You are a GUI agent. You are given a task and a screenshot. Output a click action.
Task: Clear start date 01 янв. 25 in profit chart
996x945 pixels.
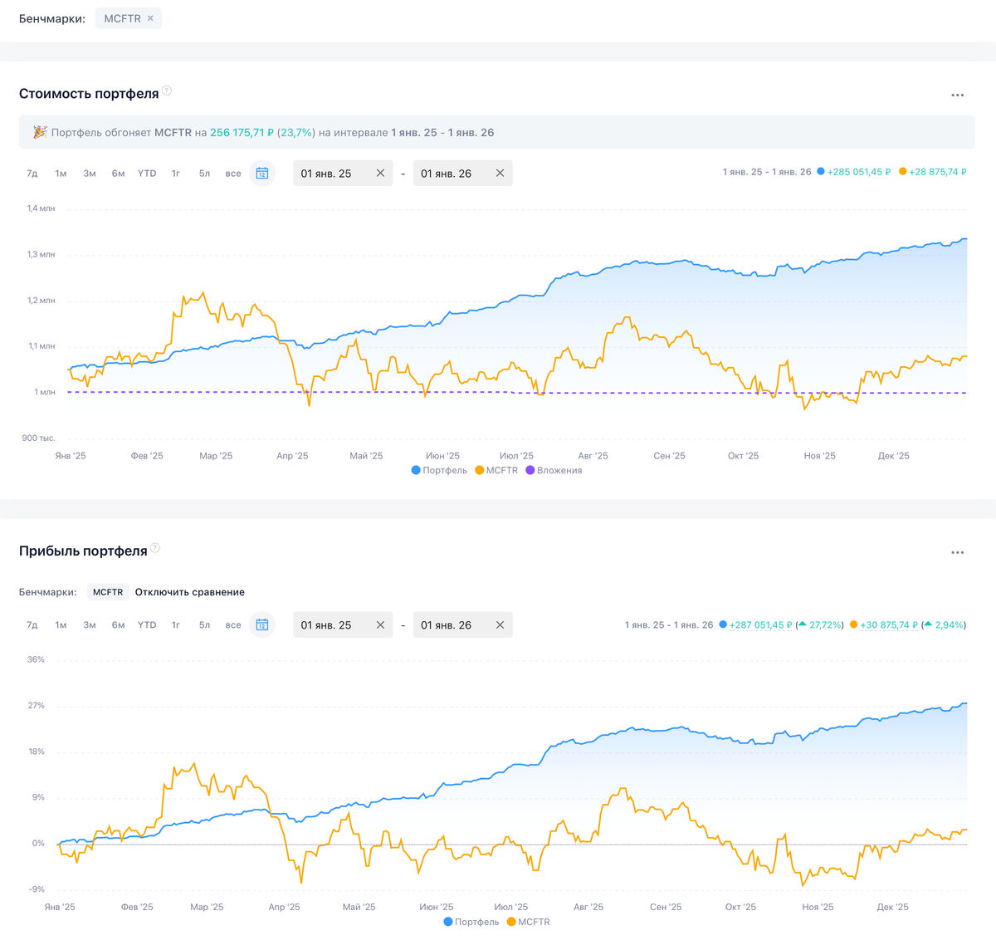click(380, 625)
